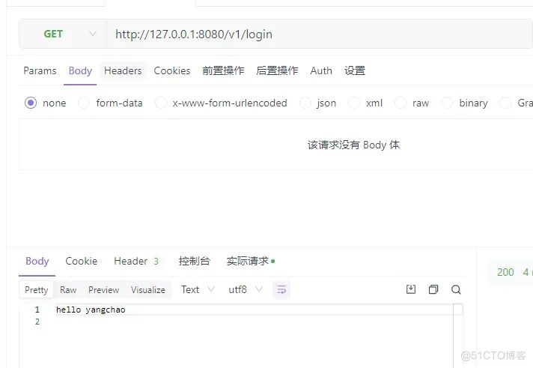Viewport: 533px width, 368px height.
Task: Open the 后置操作 tab
Action: (x=277, y=70)
